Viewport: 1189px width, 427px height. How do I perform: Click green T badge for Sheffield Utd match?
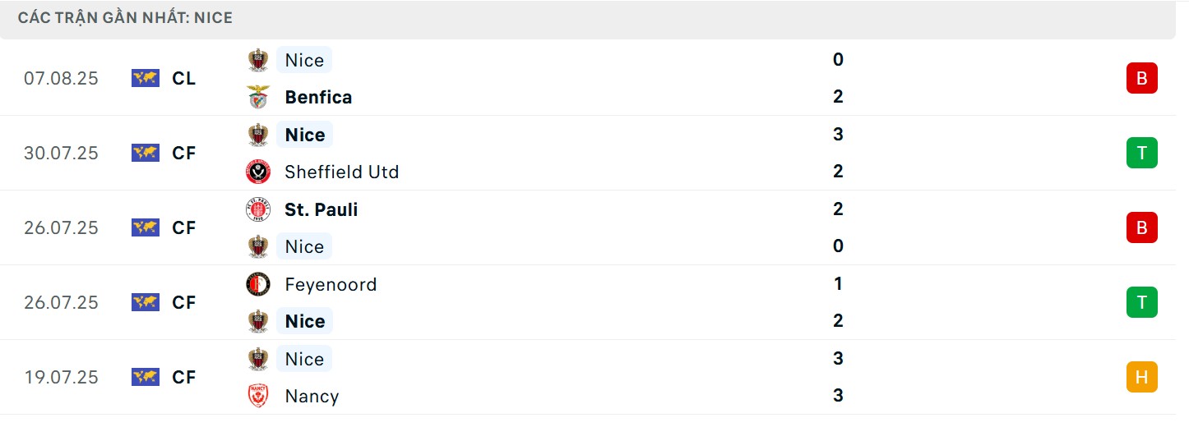click(1141, 153)
